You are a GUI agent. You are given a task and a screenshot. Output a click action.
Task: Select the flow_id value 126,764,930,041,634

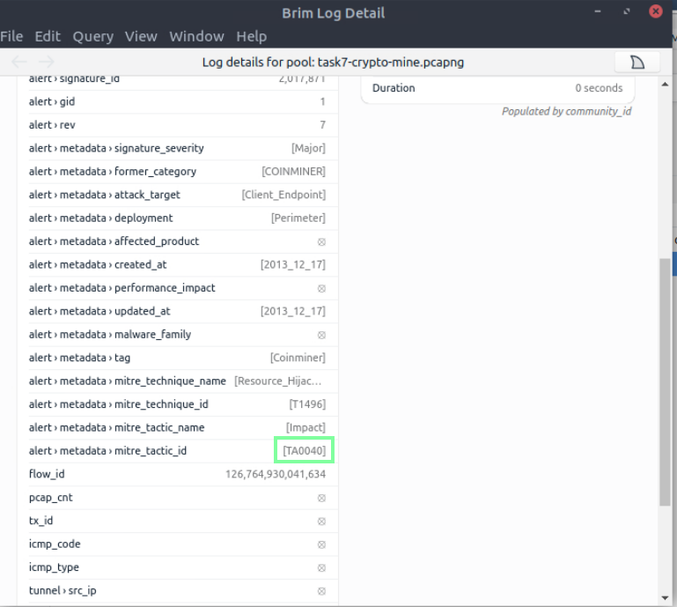coord(276,474)
